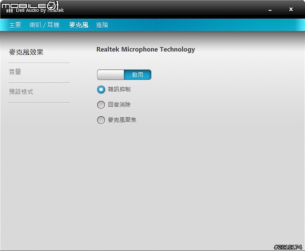Open the 音量 sidebar section
Viewport: 305px width, 251px height.
tap(15, 72)
